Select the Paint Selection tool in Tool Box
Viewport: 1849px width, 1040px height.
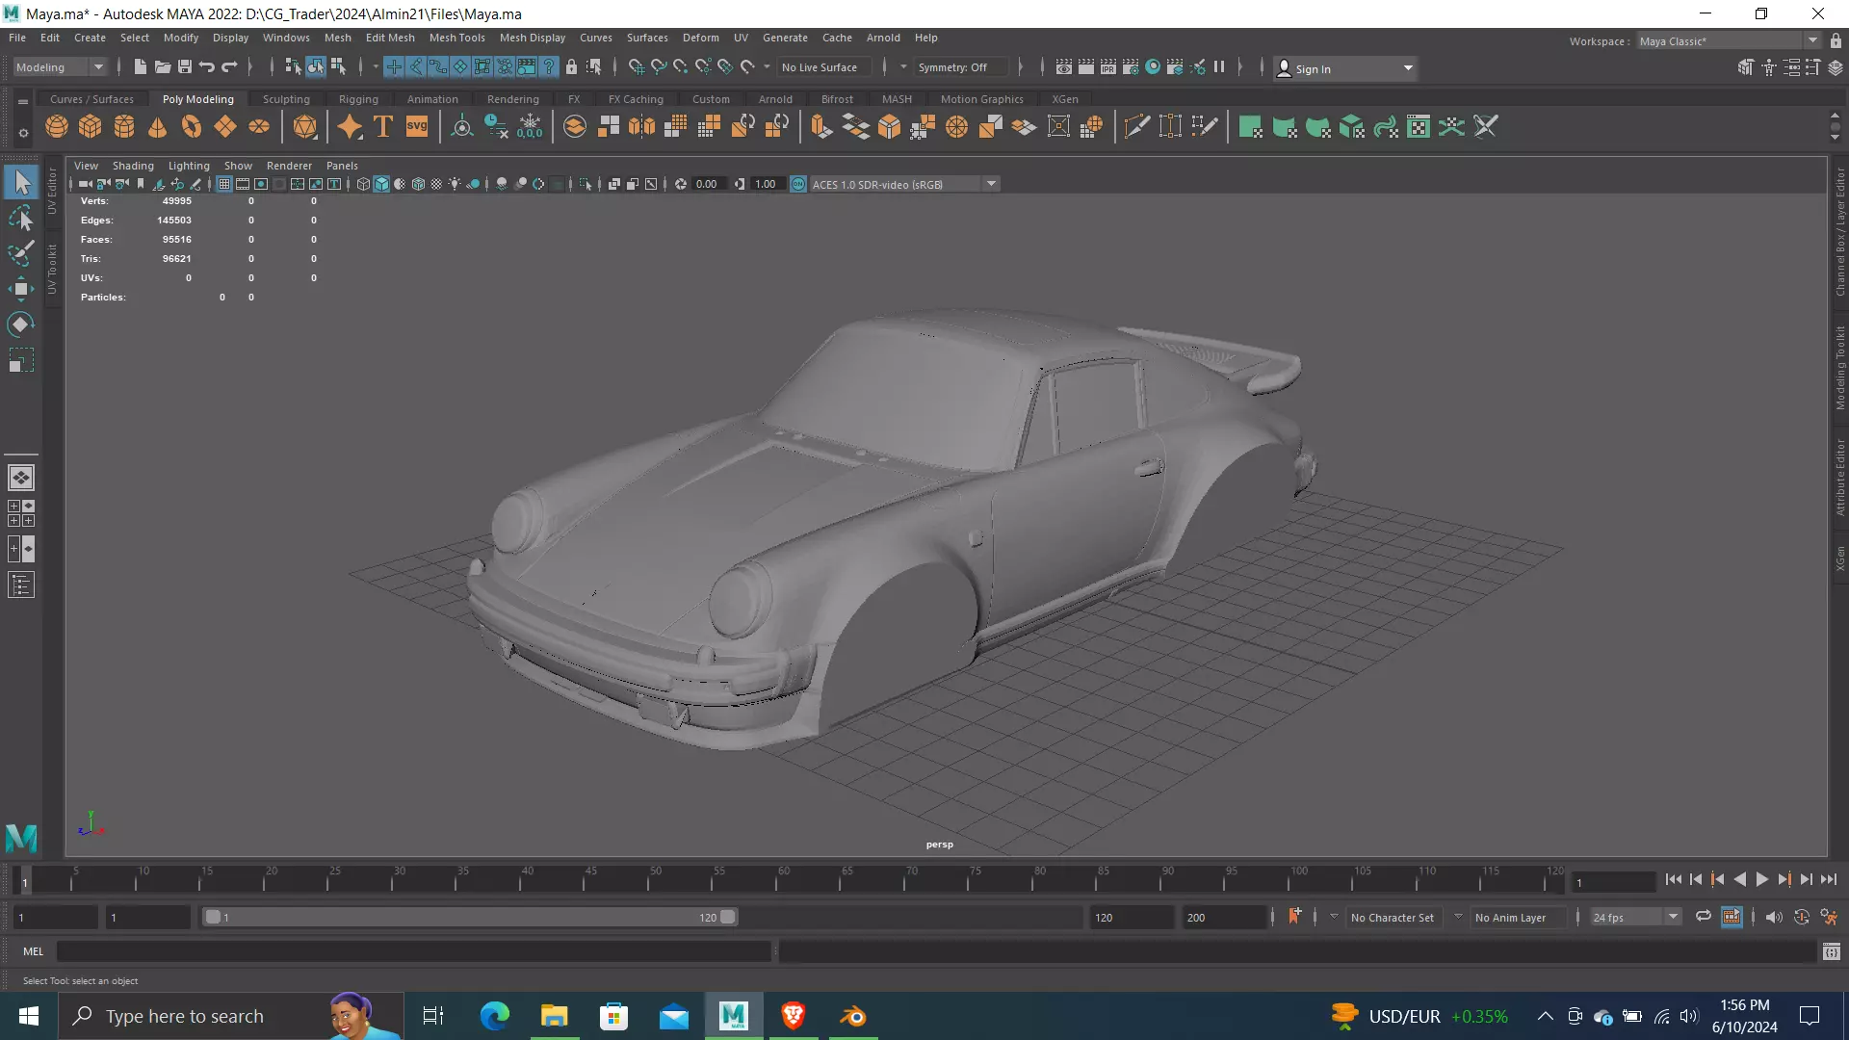(21, 253)
